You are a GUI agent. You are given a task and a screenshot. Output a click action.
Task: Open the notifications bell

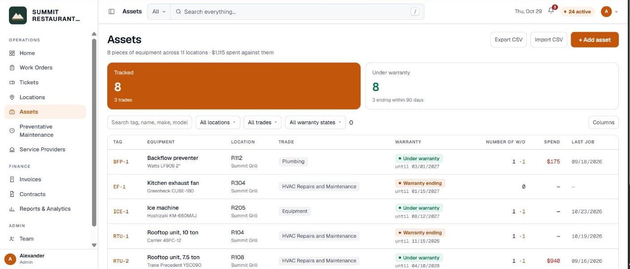551,11
